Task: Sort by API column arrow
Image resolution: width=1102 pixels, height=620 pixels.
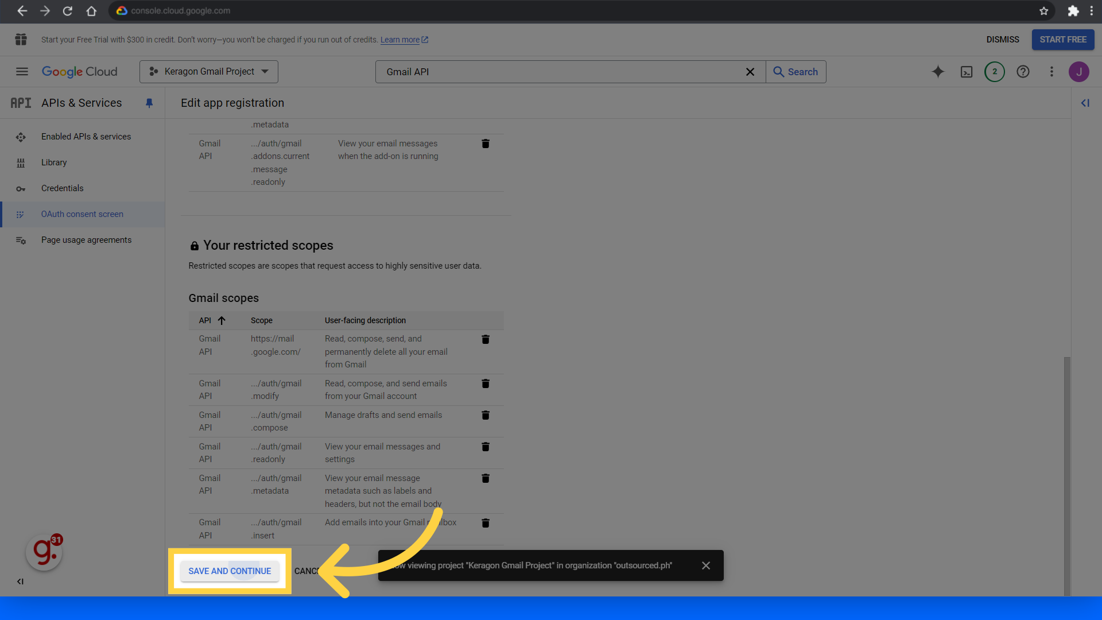Action: tap(222, 320)
